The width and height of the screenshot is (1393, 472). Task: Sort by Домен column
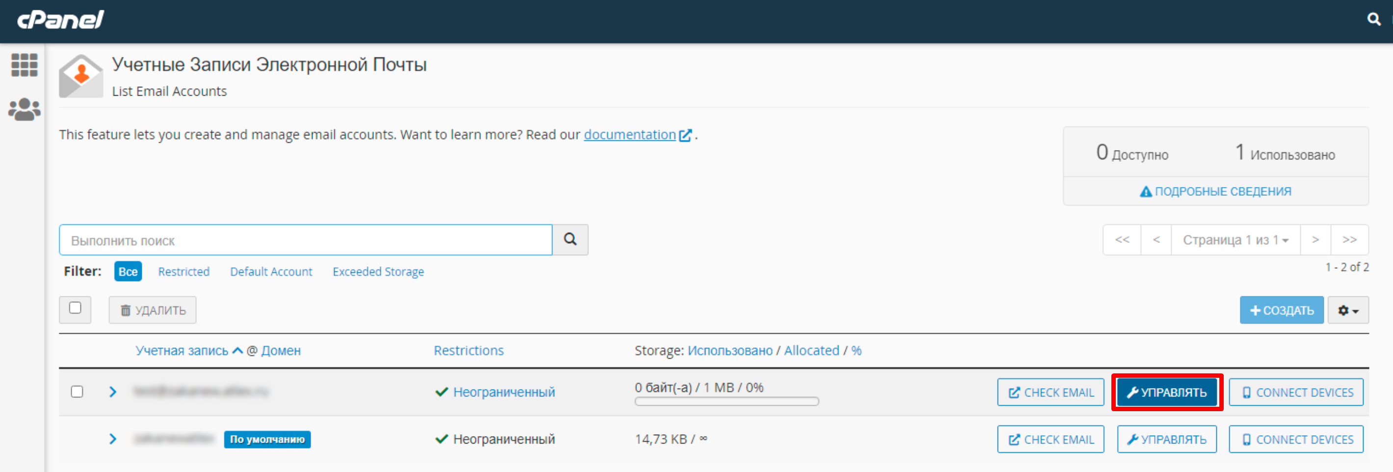pyautogui.click(x=281, y=350)
